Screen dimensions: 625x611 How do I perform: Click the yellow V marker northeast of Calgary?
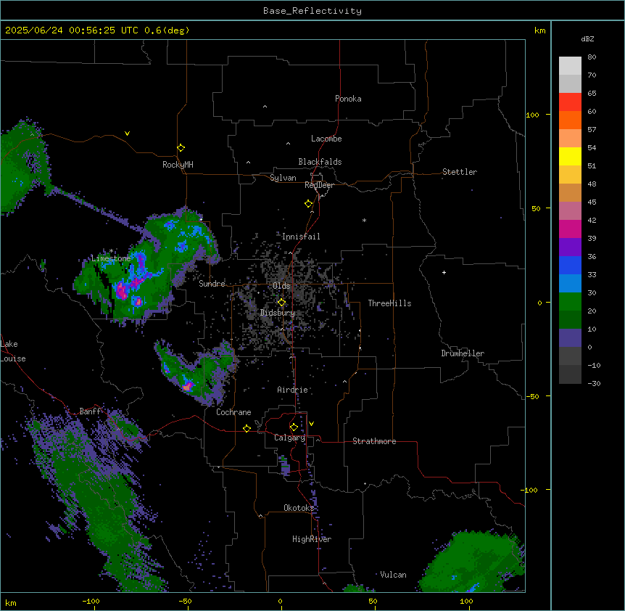(x=311, y=424)
